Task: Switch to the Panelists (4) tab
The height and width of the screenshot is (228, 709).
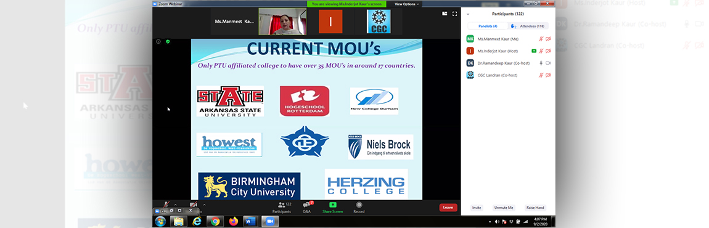Action: pos(488,26)
